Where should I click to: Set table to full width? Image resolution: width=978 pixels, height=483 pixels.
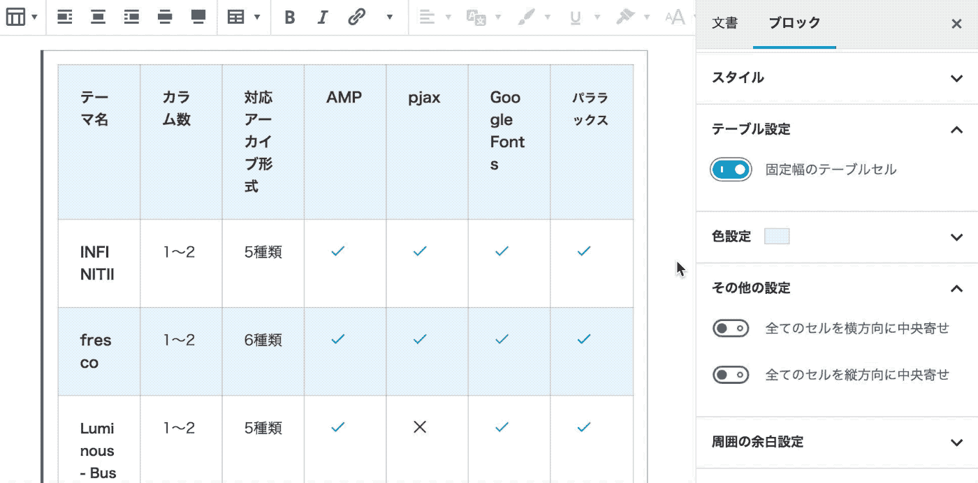click(x=198, y=17)
